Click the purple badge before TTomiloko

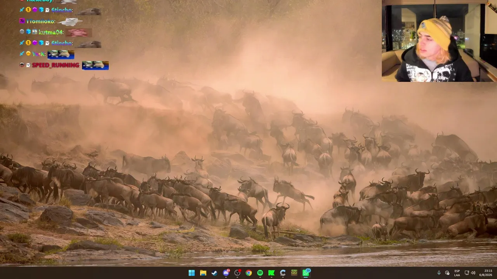pos(22,21)
